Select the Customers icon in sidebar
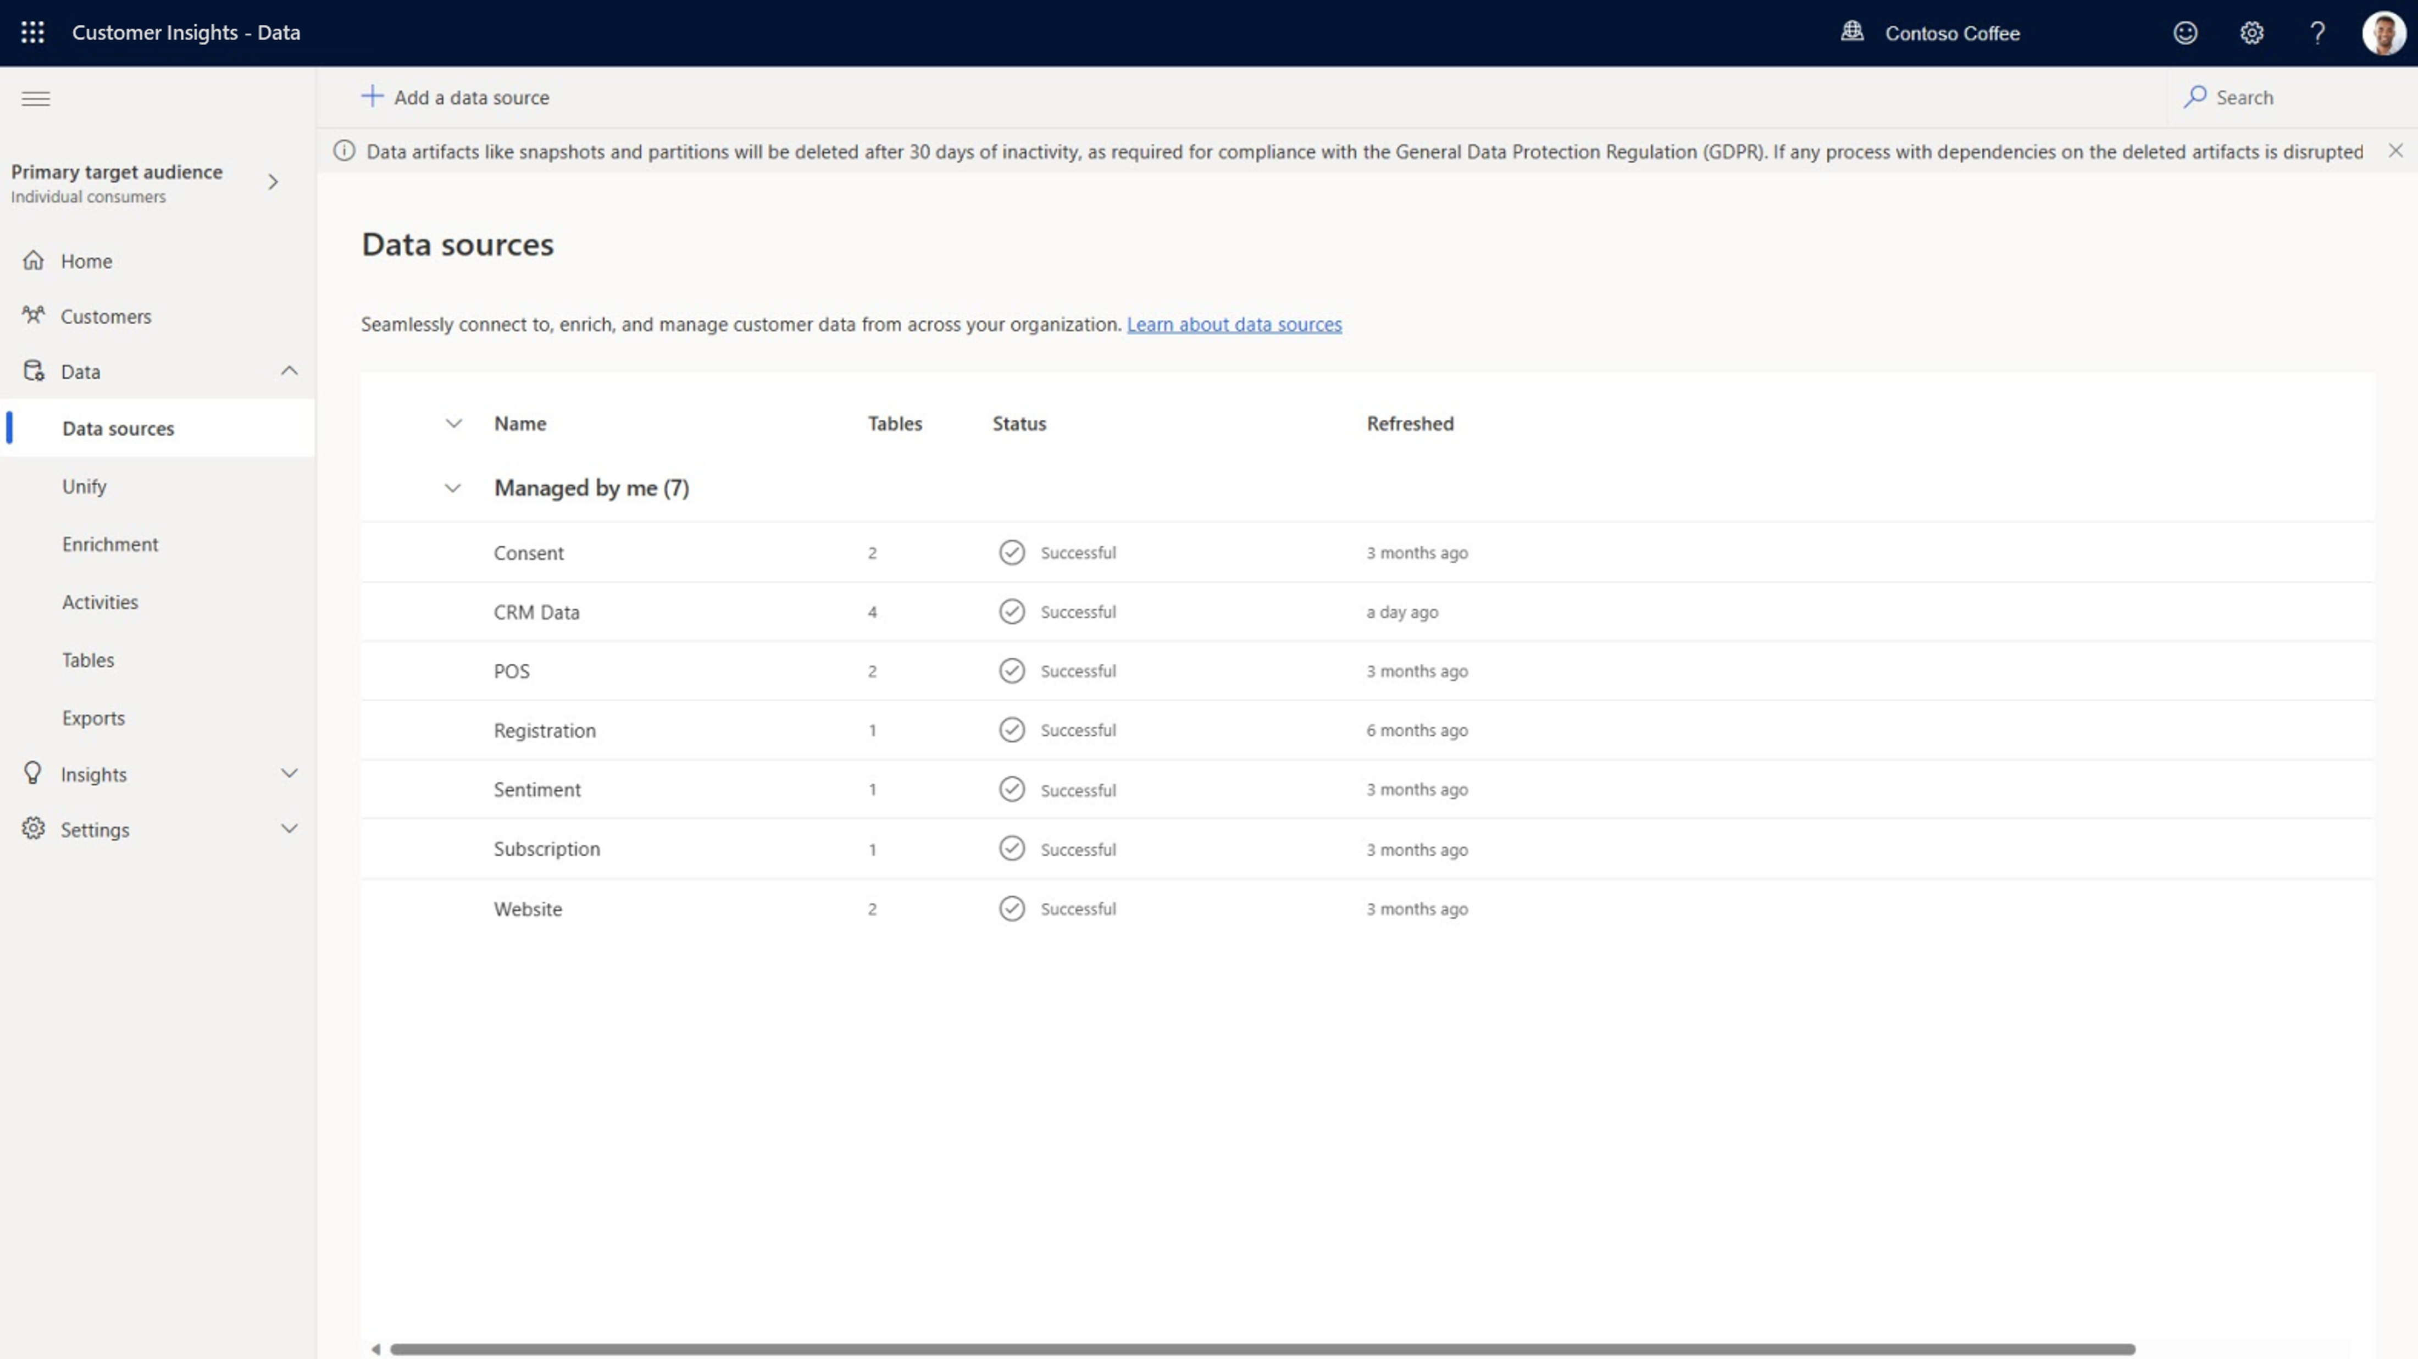 34,317
